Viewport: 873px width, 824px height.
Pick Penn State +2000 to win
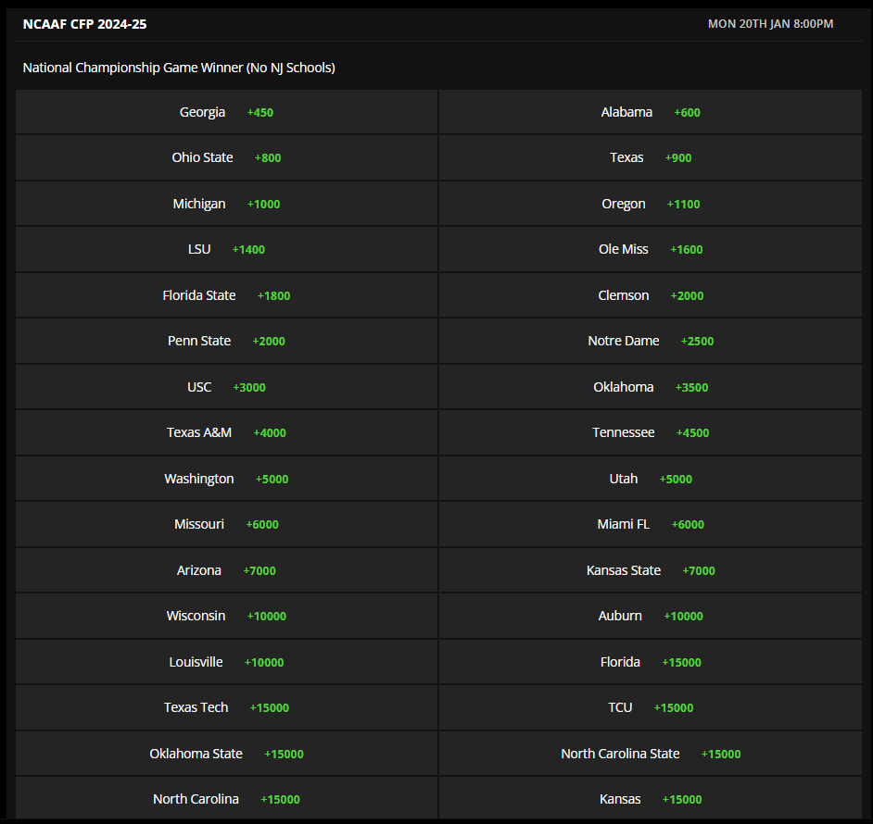227,341
